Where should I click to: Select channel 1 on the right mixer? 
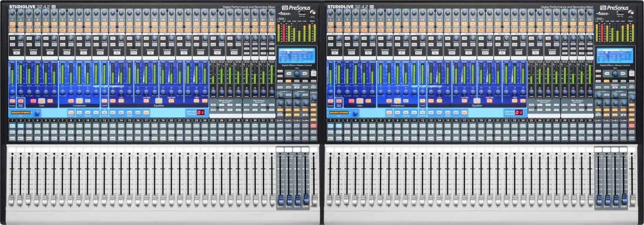pos(330,126)
